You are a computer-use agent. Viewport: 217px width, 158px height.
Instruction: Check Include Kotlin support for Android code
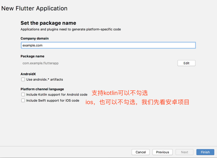coord(23,94)
